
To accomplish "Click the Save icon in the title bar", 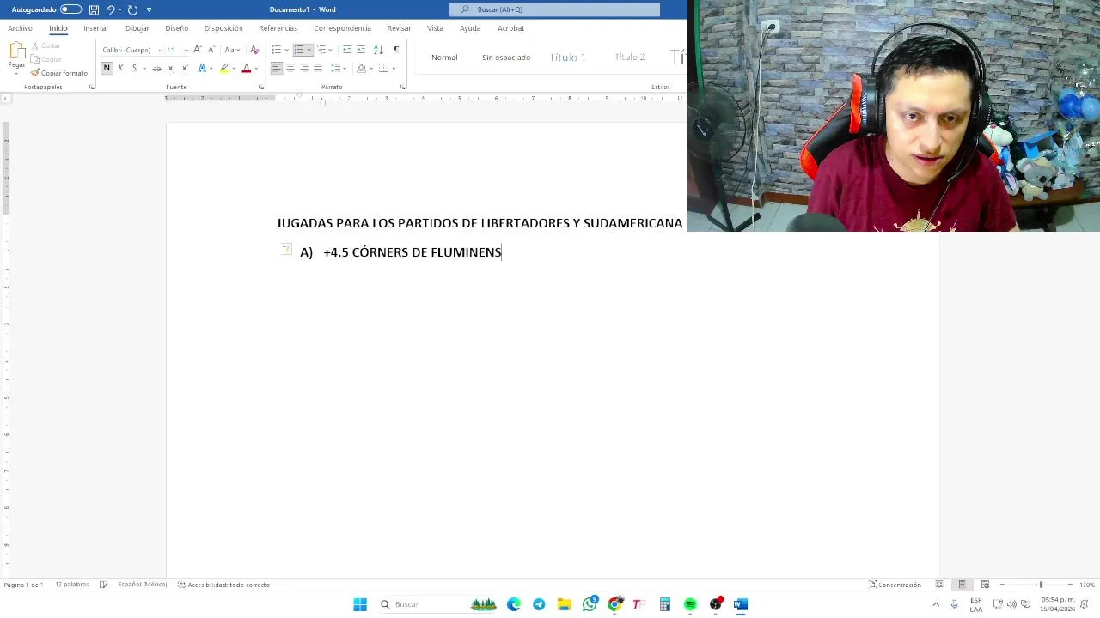I will [94, 9].
